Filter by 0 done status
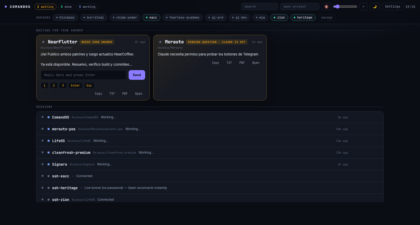Image resolution: width=420 pixels, height=225 pixels. [x=66, y=7]
